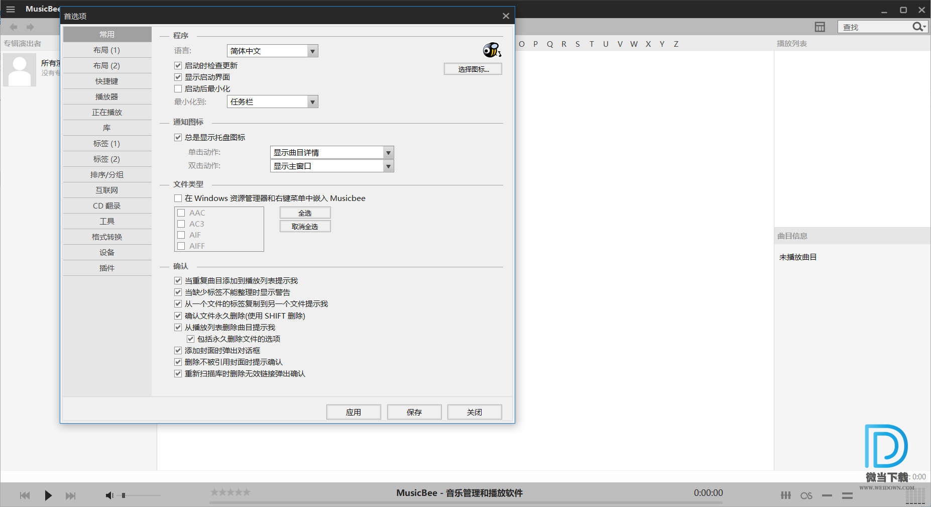Toggle check for updates on startup
The image size is (931, 507).
pyautogui.click(x=178, y=65)
